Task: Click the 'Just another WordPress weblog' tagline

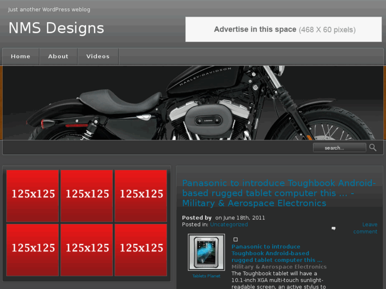Action: click(x=49, y=10)
